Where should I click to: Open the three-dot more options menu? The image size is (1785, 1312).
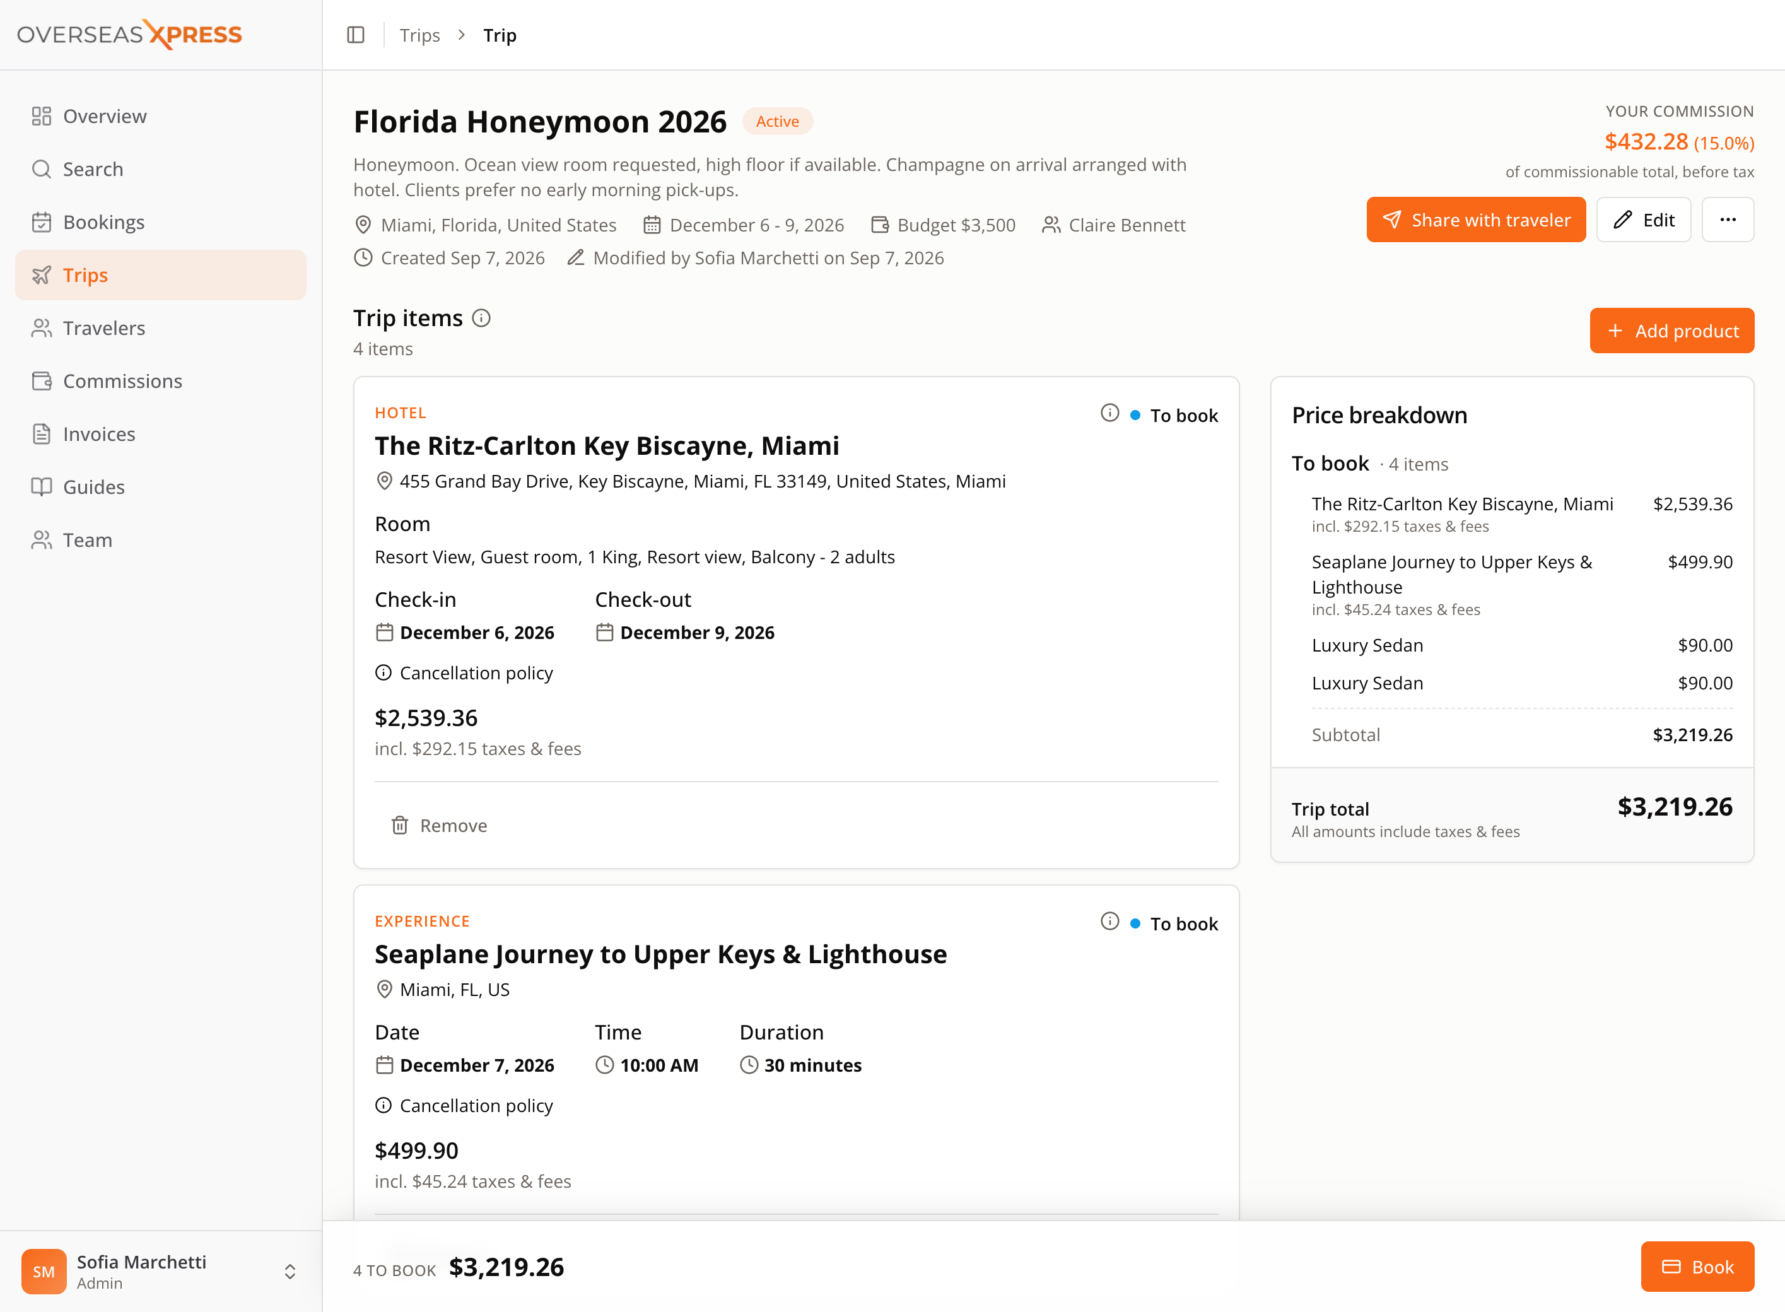coord(1728,220)
